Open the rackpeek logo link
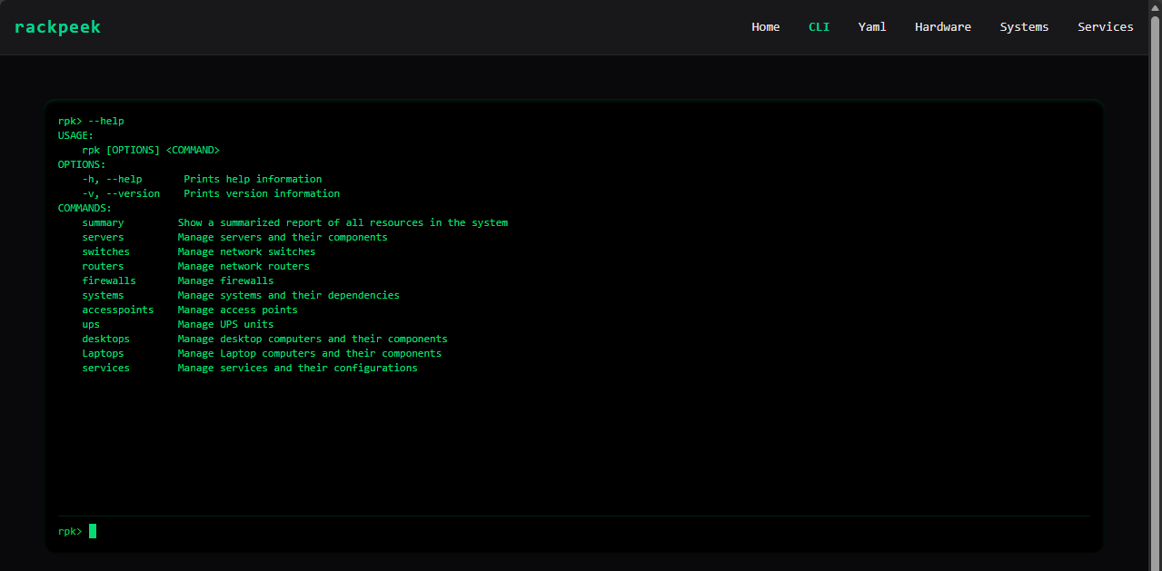Image resolution: width=1162 pixels, height=571 pixels. point(57,27)
